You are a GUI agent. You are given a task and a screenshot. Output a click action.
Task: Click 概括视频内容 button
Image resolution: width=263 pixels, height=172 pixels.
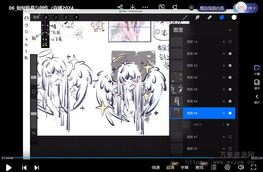pyautogui.click(x=212, y=8)
